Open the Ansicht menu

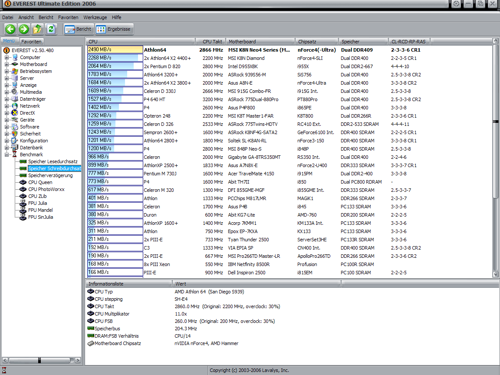[26, 17]
